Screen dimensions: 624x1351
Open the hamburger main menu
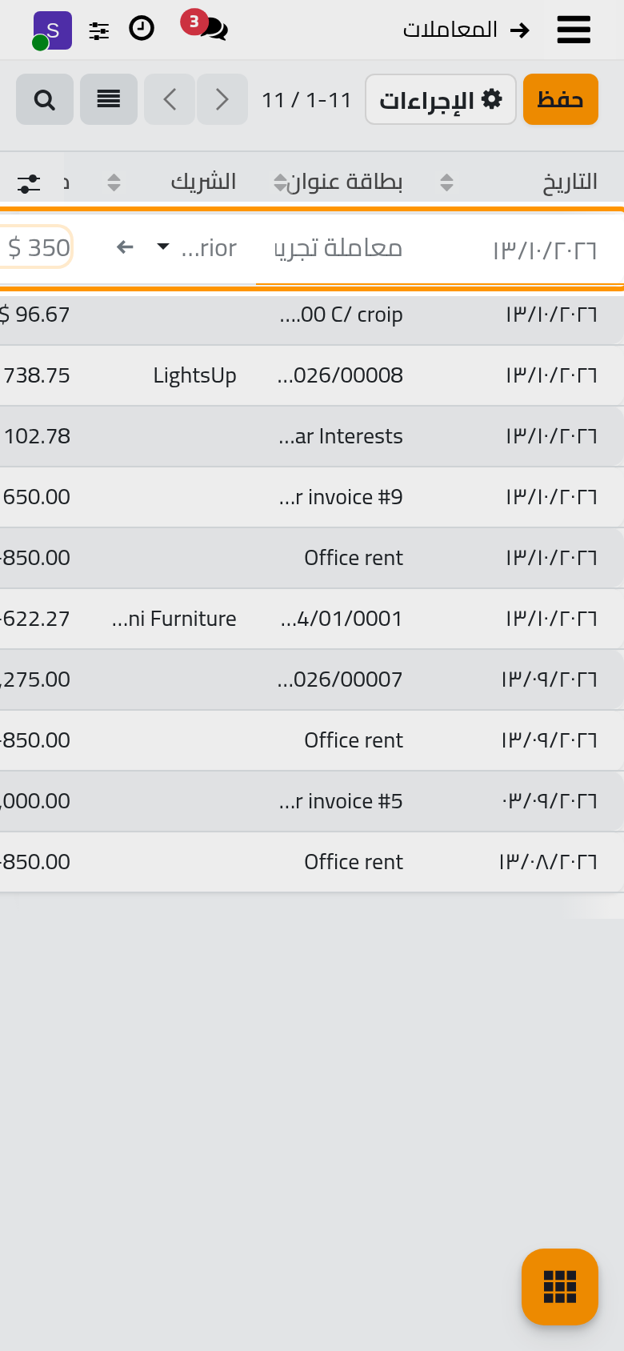574,30
